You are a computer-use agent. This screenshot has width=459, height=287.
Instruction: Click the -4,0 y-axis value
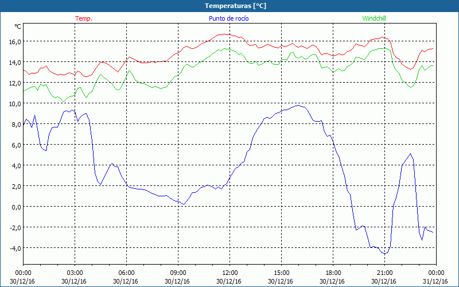(15, 249)
